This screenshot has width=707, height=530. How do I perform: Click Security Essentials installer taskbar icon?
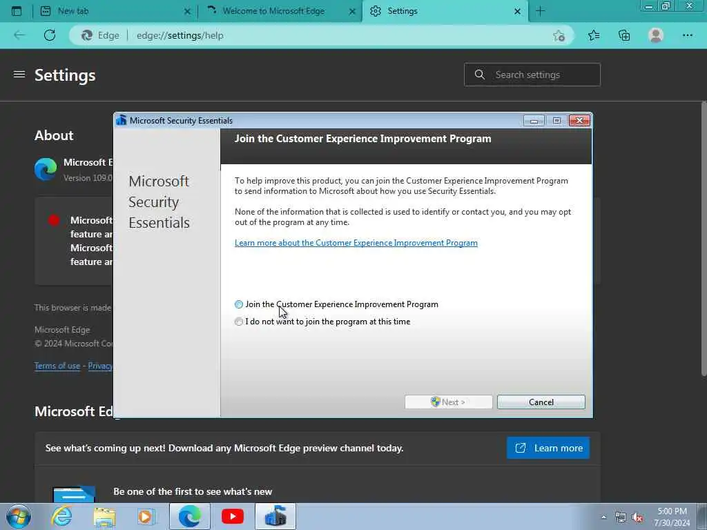tap(275, 516)
